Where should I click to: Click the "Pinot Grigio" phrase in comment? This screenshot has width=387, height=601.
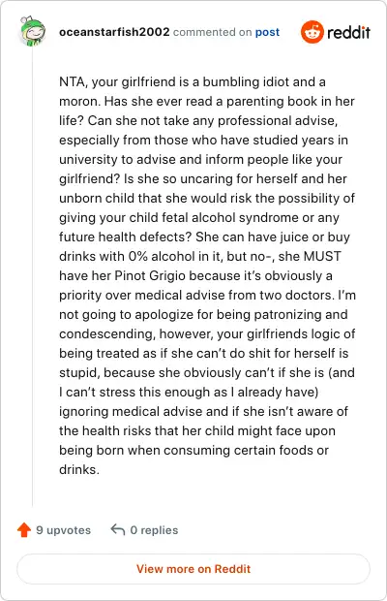click(150, 276)
